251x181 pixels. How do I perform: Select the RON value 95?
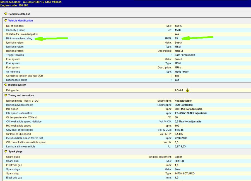tap(176, 39)
